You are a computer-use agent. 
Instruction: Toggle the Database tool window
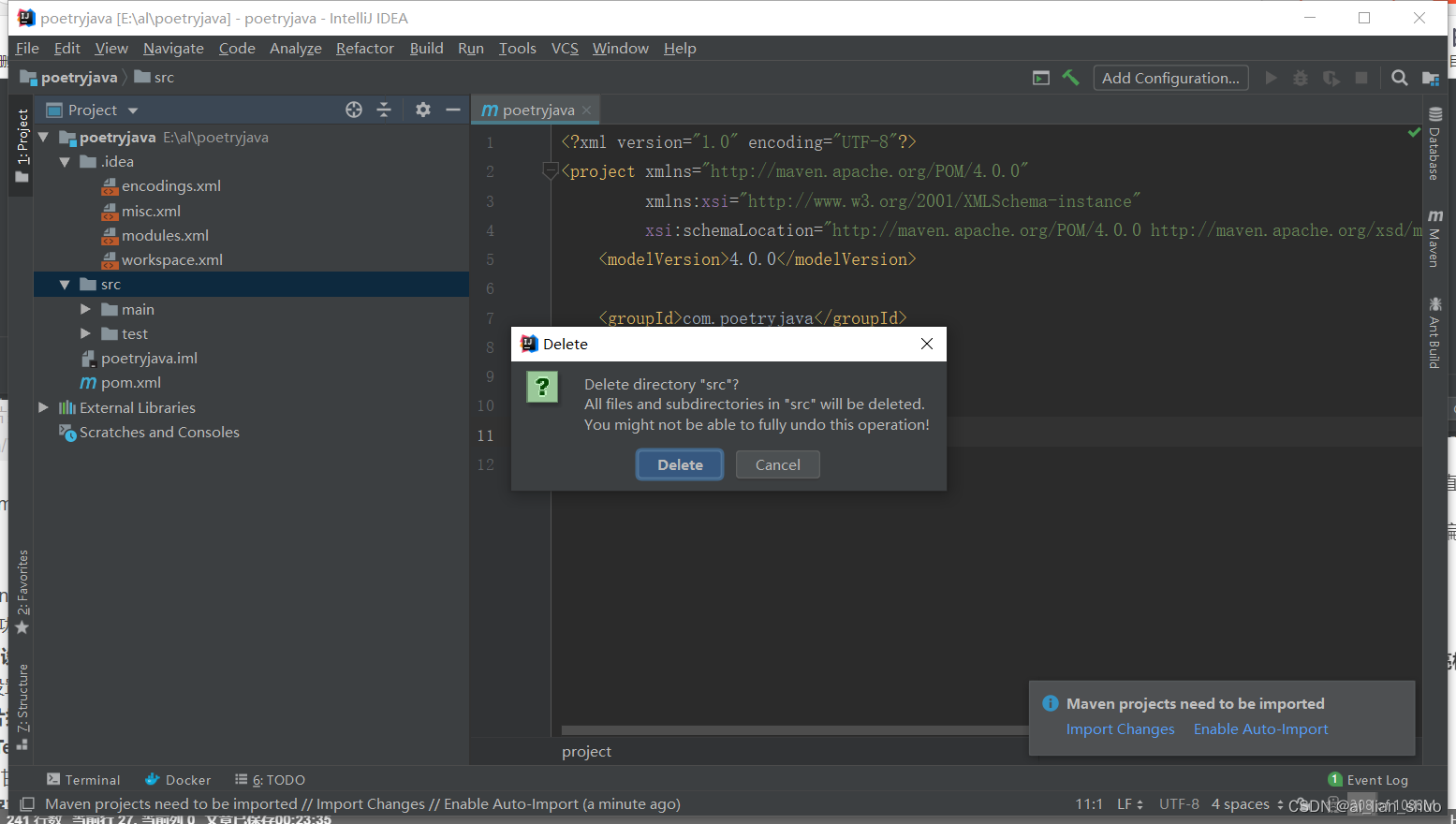[x=1434, y=143]
